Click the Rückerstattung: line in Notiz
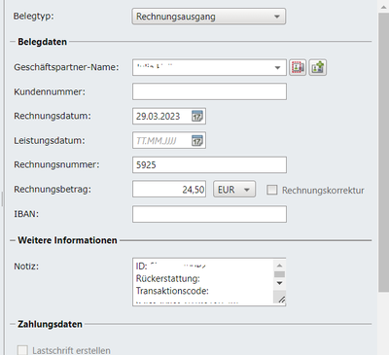Screen dimensions: 389x355 click(168, 278)
